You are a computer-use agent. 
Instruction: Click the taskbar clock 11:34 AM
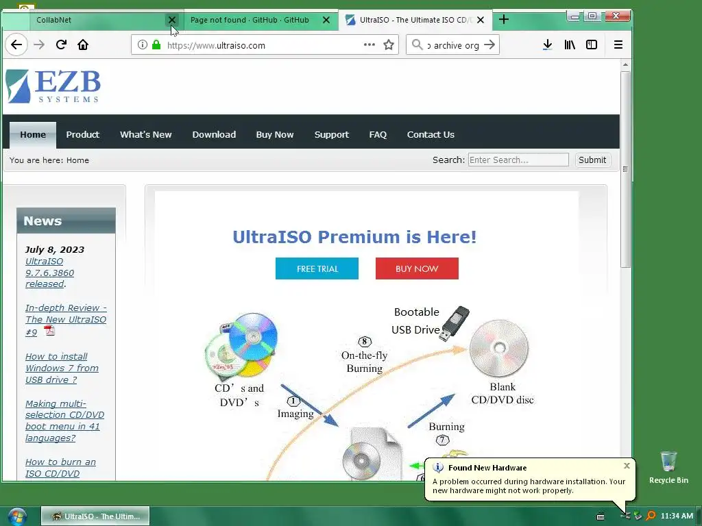[677, 516]
